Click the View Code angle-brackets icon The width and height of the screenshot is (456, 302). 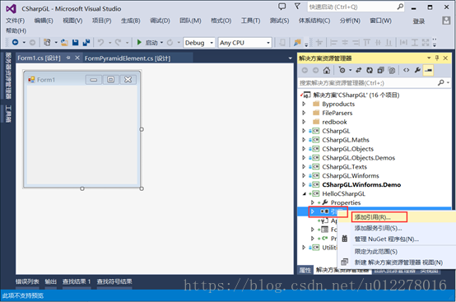407,70
